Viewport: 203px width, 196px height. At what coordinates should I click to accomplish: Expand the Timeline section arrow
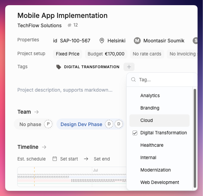(x=44, y=147)
